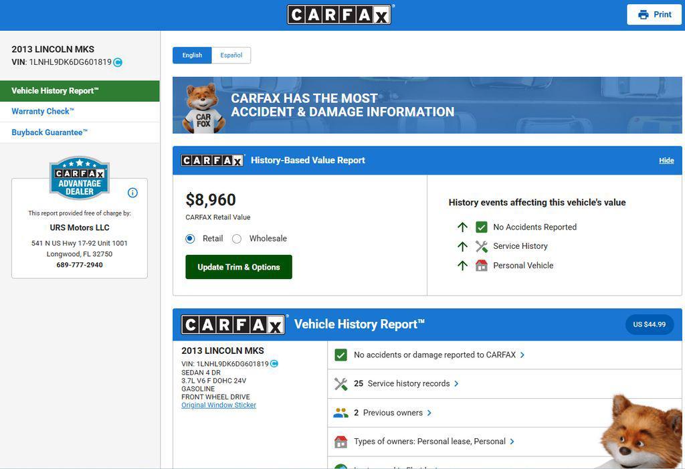
Task: Click up arrow beside No Accidents Reported
Action: tap(462, 227)
